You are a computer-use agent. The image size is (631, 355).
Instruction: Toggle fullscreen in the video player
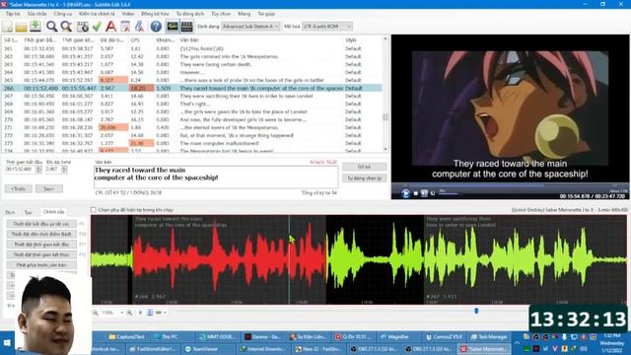424,193
